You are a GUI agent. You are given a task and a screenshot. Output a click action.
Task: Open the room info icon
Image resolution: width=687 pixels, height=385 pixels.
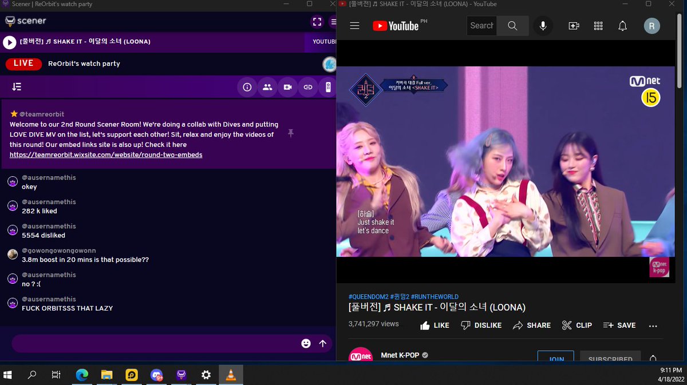coord(247,88)
